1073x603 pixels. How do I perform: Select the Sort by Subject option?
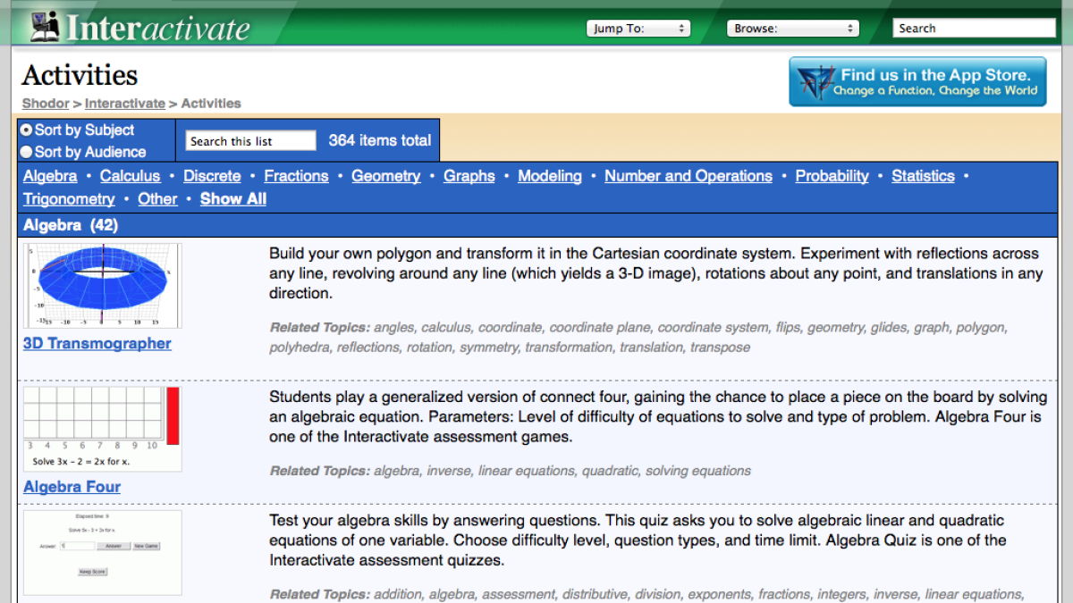click(28, 130)
